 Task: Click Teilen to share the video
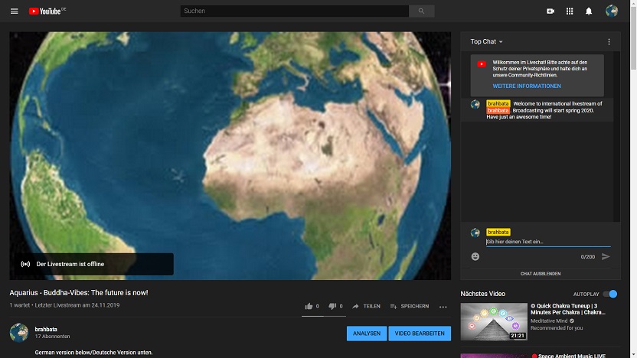click(x=366, y=306)
